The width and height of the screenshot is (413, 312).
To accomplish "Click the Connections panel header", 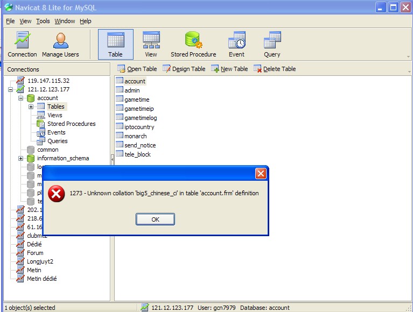I will point(57,69).
